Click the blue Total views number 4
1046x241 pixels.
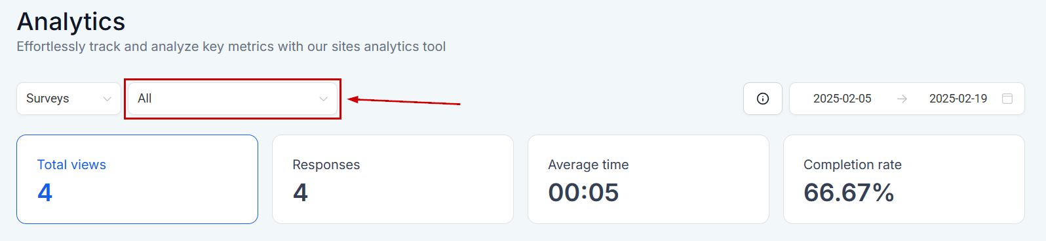pyautogui.click(x=45, y=193)
